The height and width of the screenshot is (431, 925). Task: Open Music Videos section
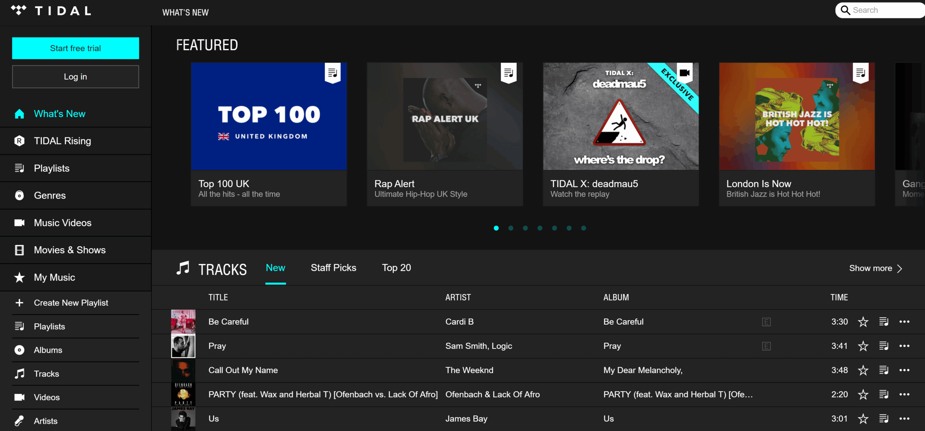(x=76, y=223)
